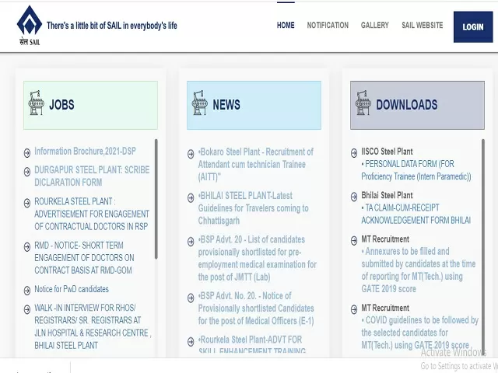This screenshot has width=498, height=373.
Task: Click arrow icon beside RMD - NOTICE
Action: pyautogui.click(x=27, y=247)
